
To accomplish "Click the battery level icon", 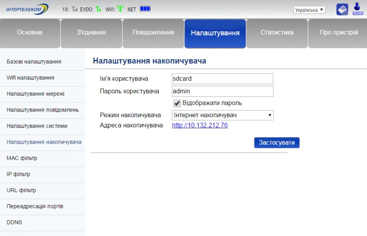I will click(x=145, y=9).
